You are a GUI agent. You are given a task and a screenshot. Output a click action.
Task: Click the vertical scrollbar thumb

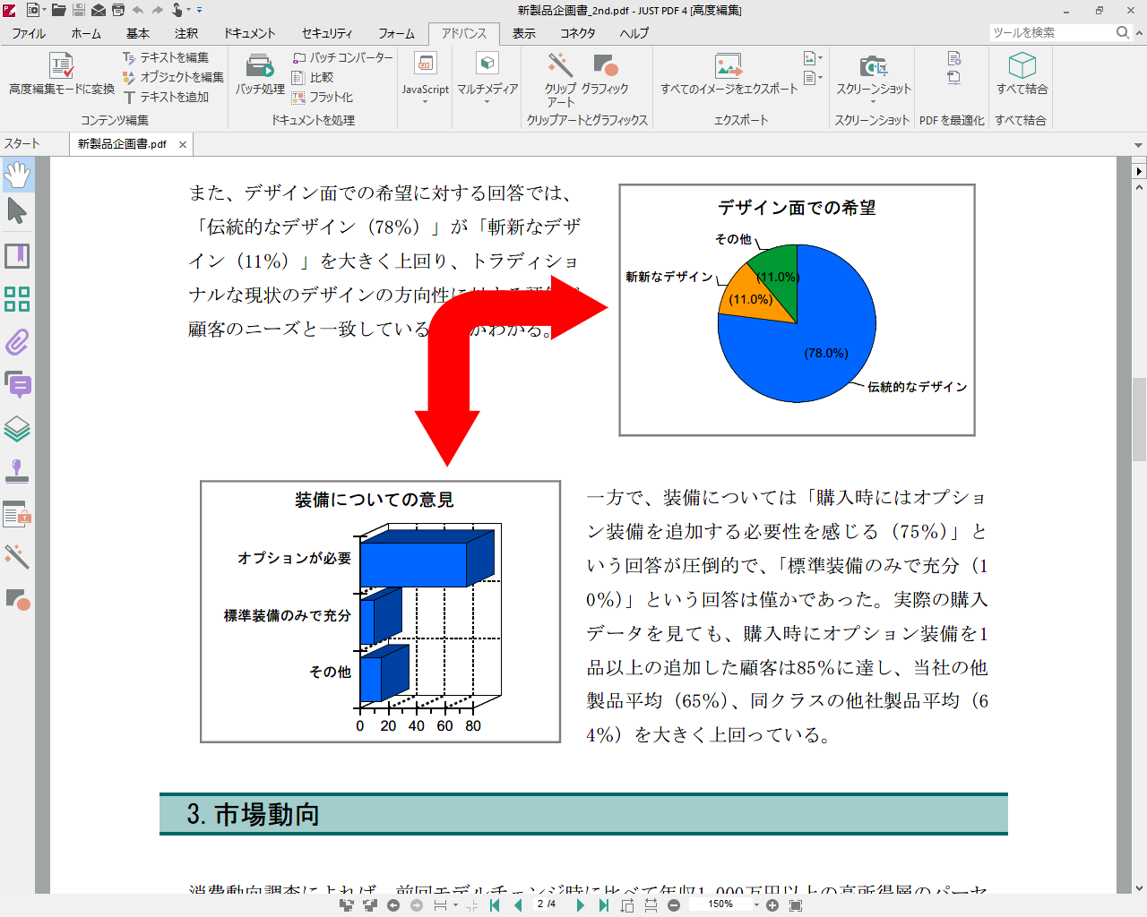tap(1139, 419)
